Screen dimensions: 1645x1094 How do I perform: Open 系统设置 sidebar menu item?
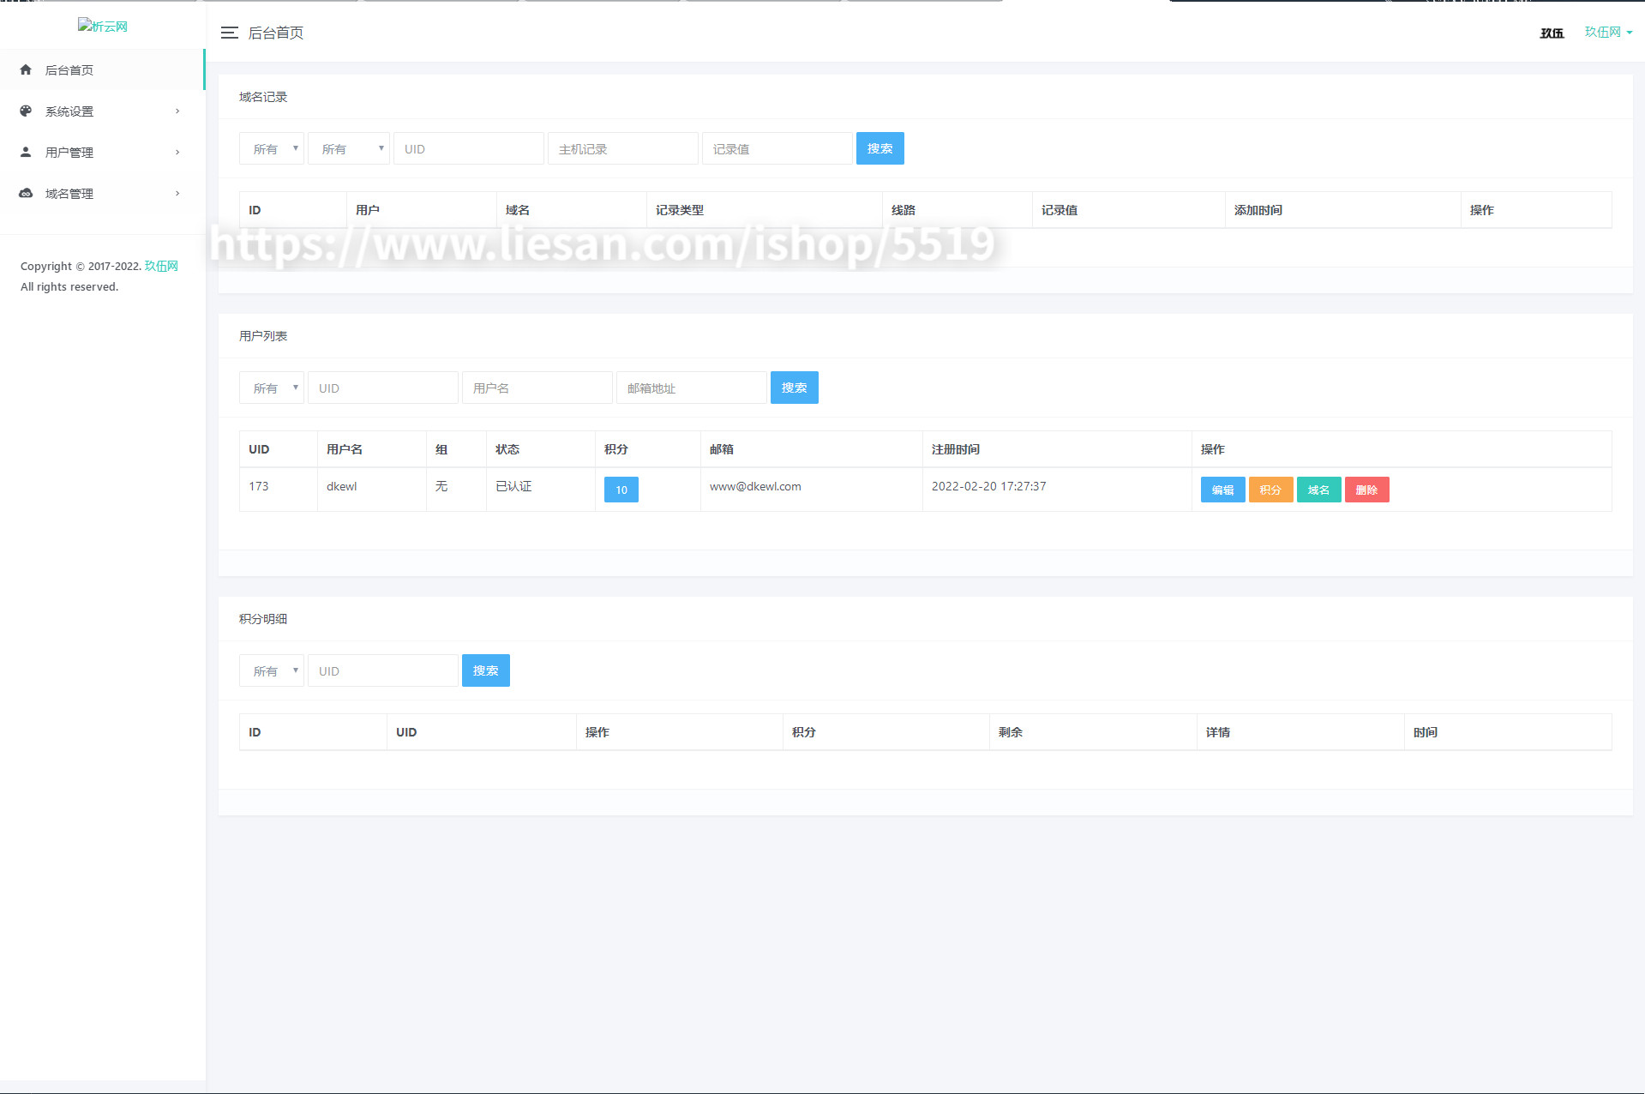pos(102,111)
